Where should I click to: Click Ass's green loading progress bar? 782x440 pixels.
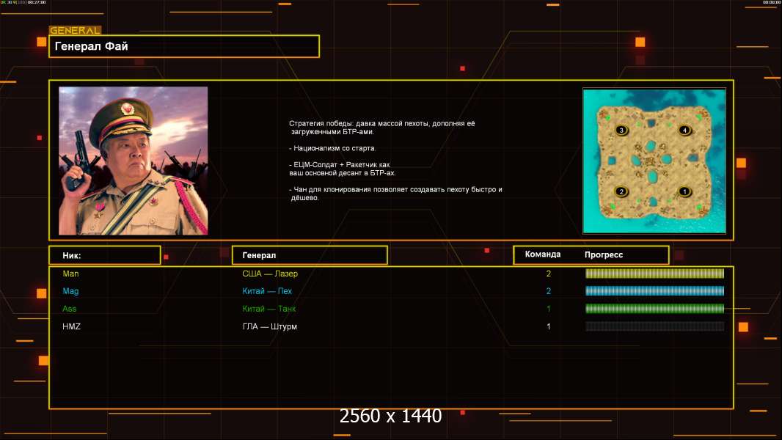(x=654, y=309)
